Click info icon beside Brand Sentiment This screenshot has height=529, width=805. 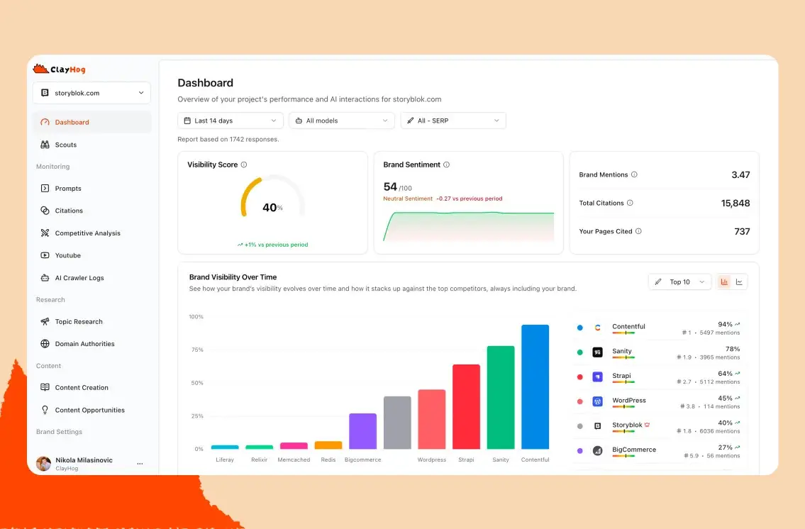[x=446, y=165]
